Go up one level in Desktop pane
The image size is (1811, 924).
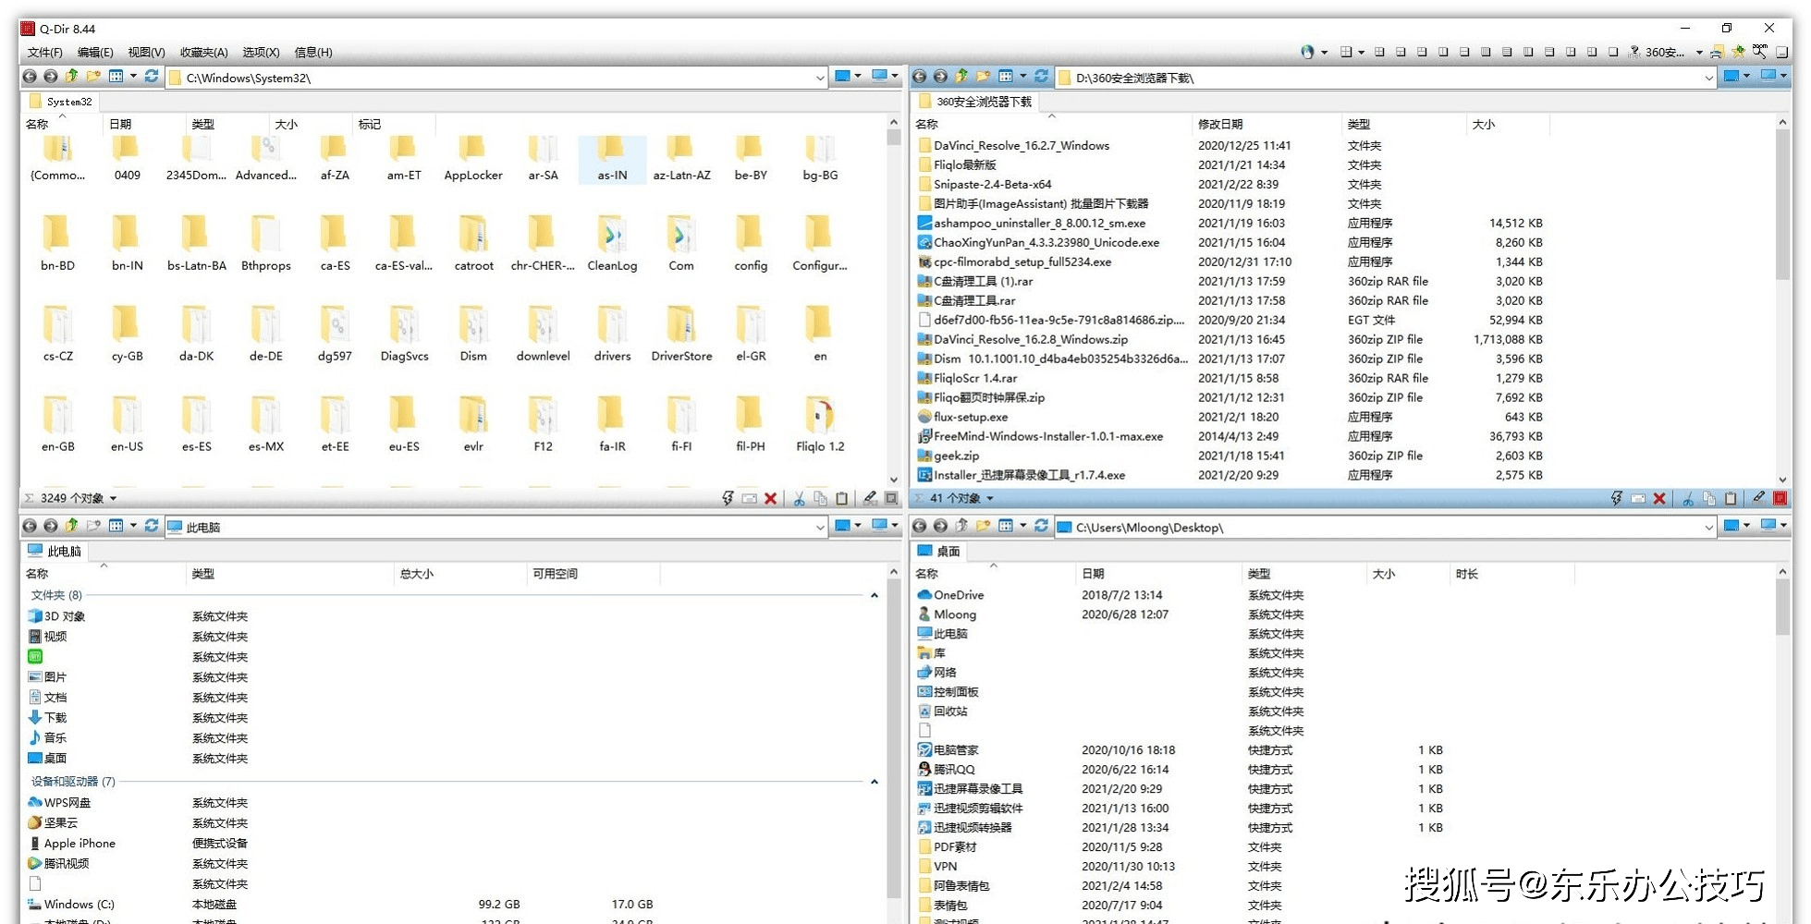pyautogui.click(x=961, y=527)
